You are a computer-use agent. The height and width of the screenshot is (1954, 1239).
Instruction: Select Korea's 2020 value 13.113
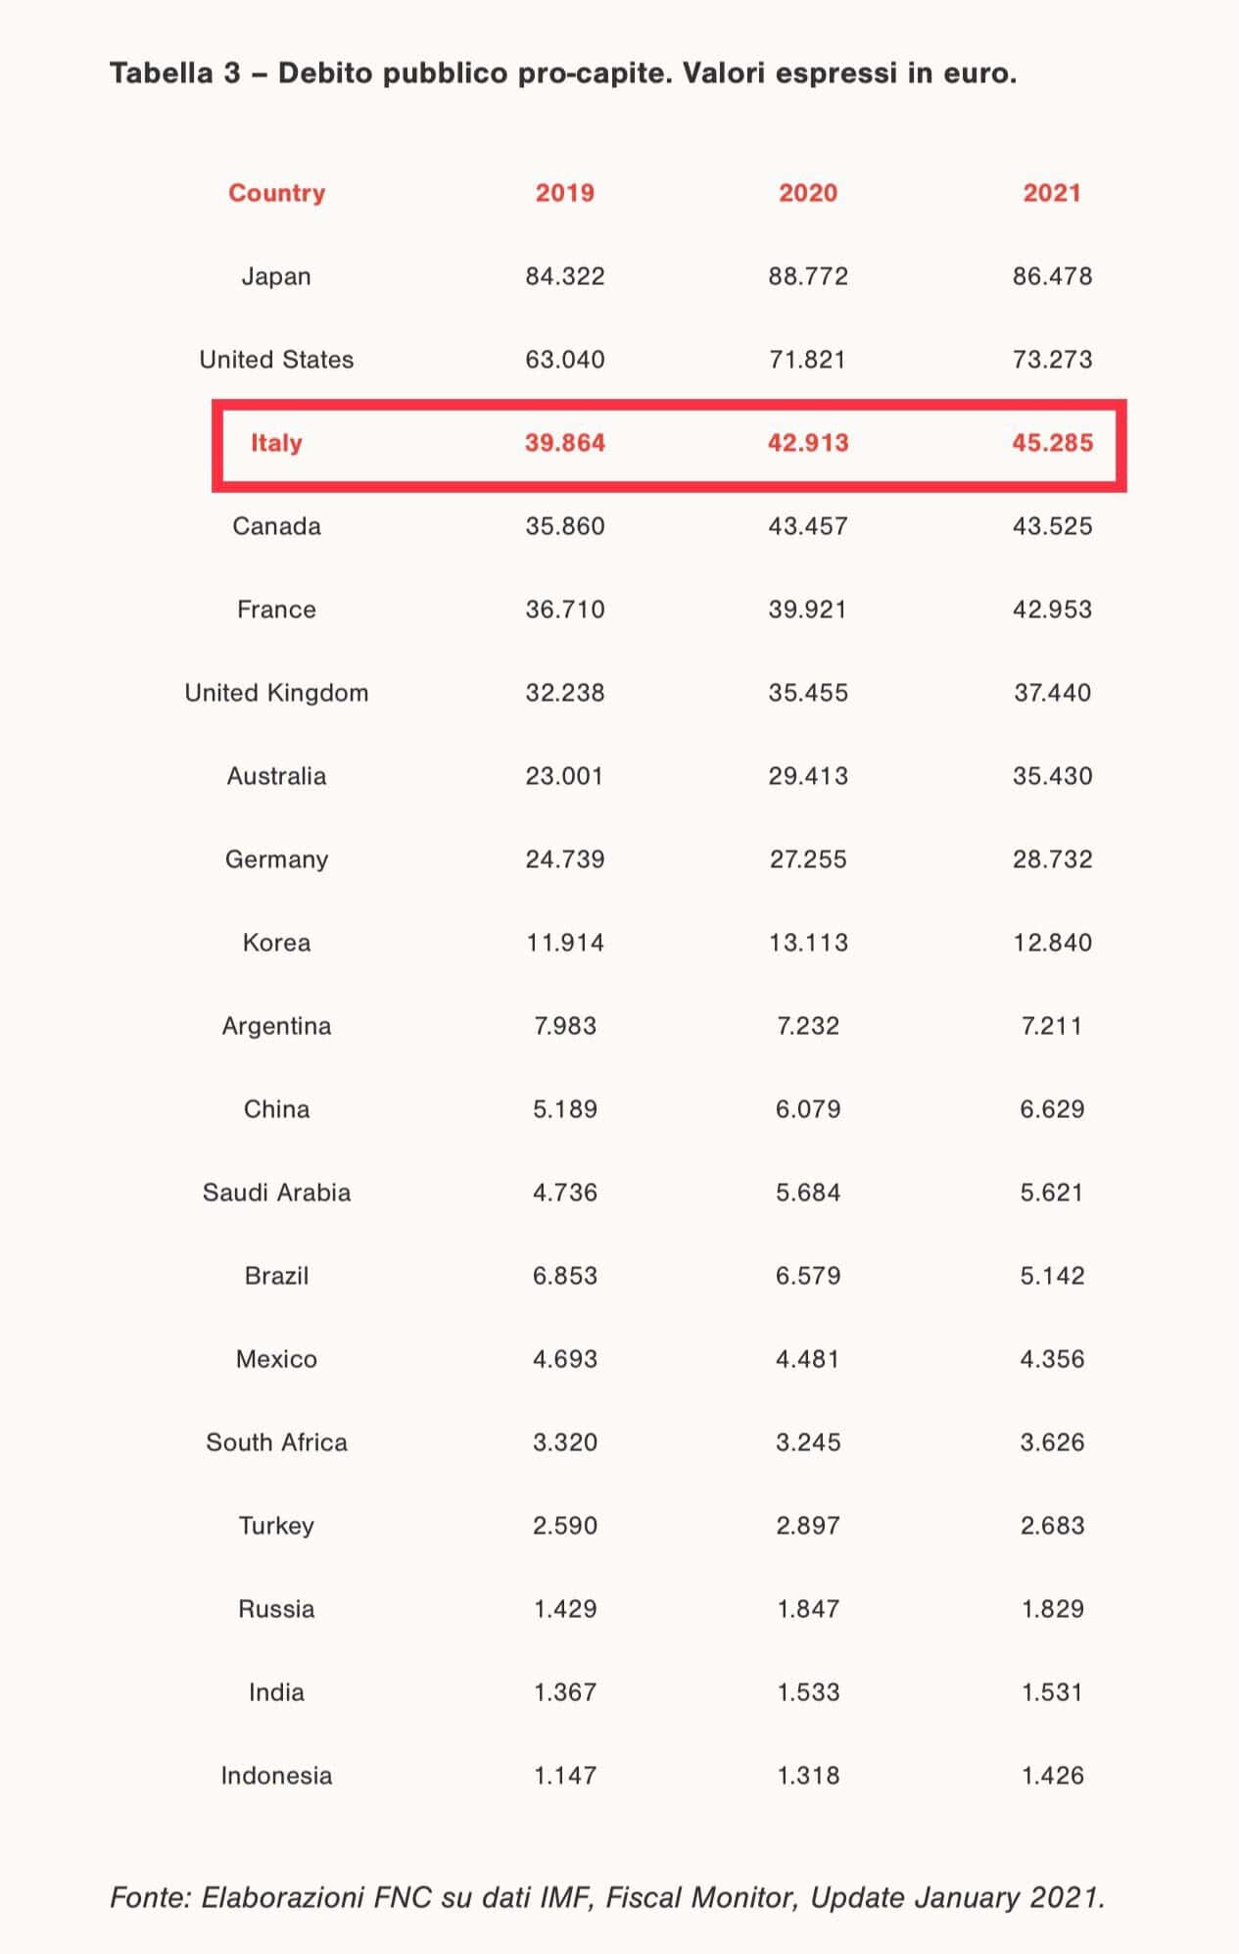[808, 943]
